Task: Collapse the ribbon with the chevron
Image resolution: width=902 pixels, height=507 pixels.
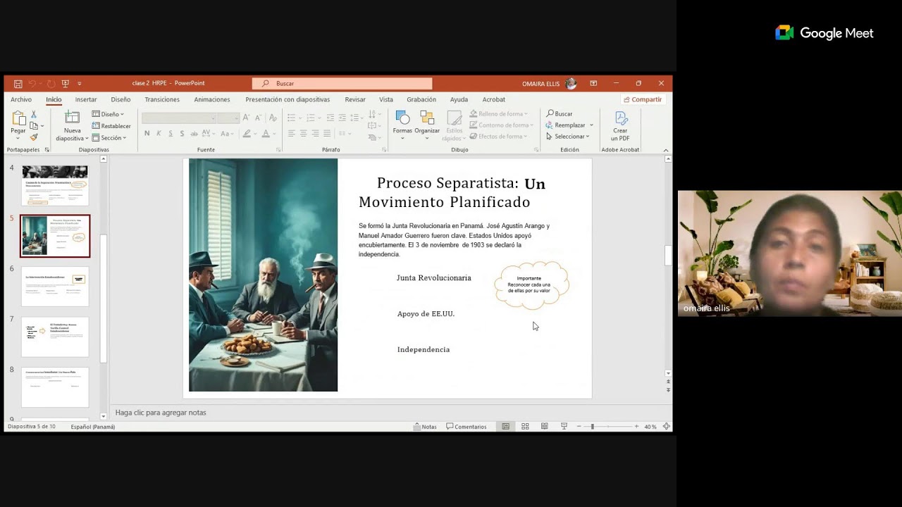Action: pyautogui.click(x=665, y=150)
